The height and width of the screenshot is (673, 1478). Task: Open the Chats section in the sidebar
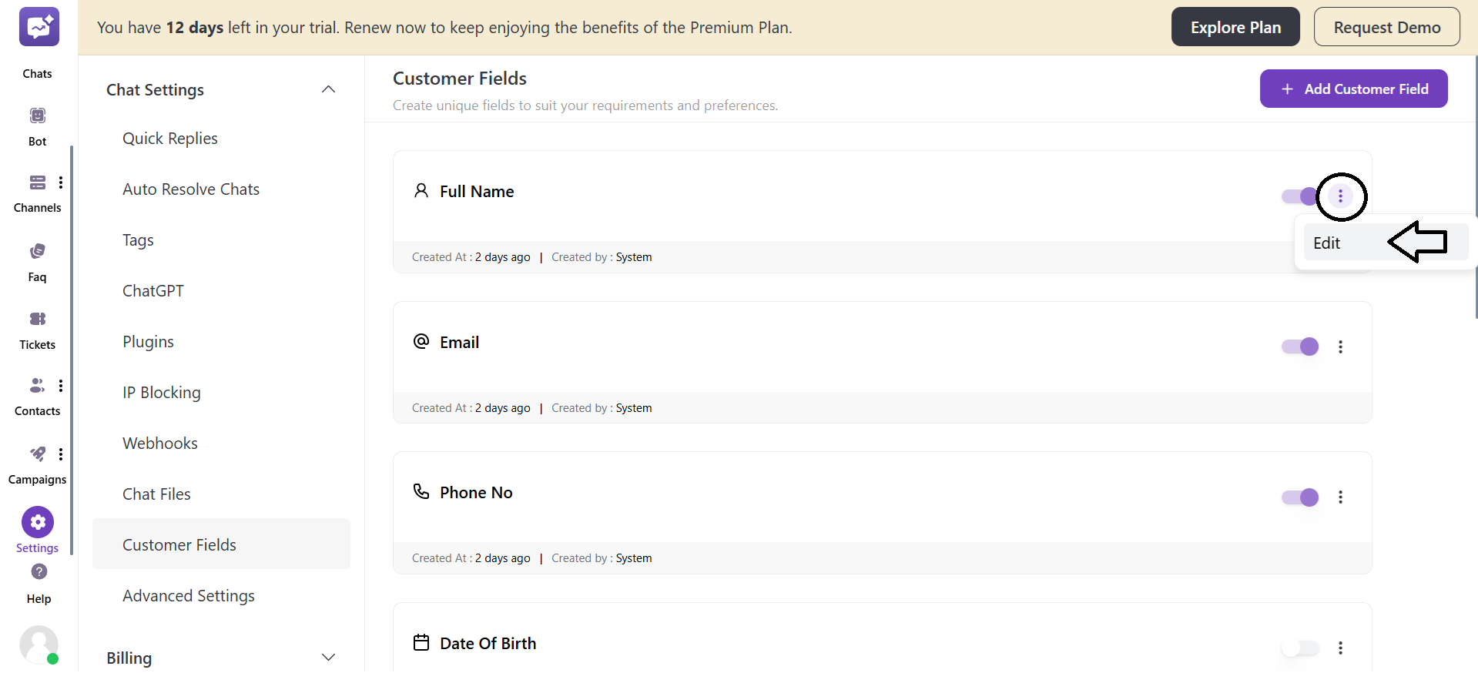[37, 42]
